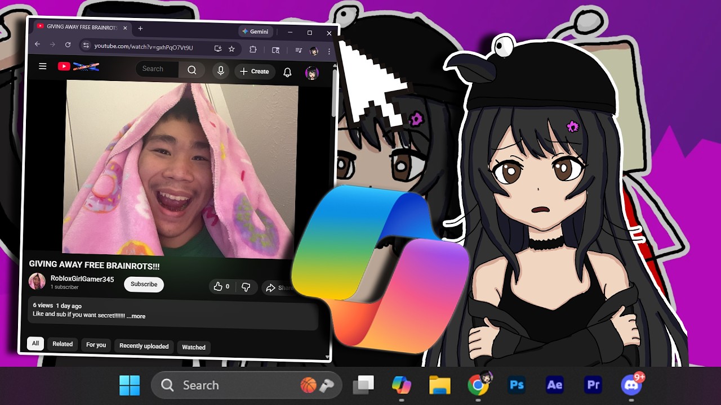This screenshot has height=405, width=721.
Task: Click the YouTube Search input field
Action: click(x=157, y=69)
